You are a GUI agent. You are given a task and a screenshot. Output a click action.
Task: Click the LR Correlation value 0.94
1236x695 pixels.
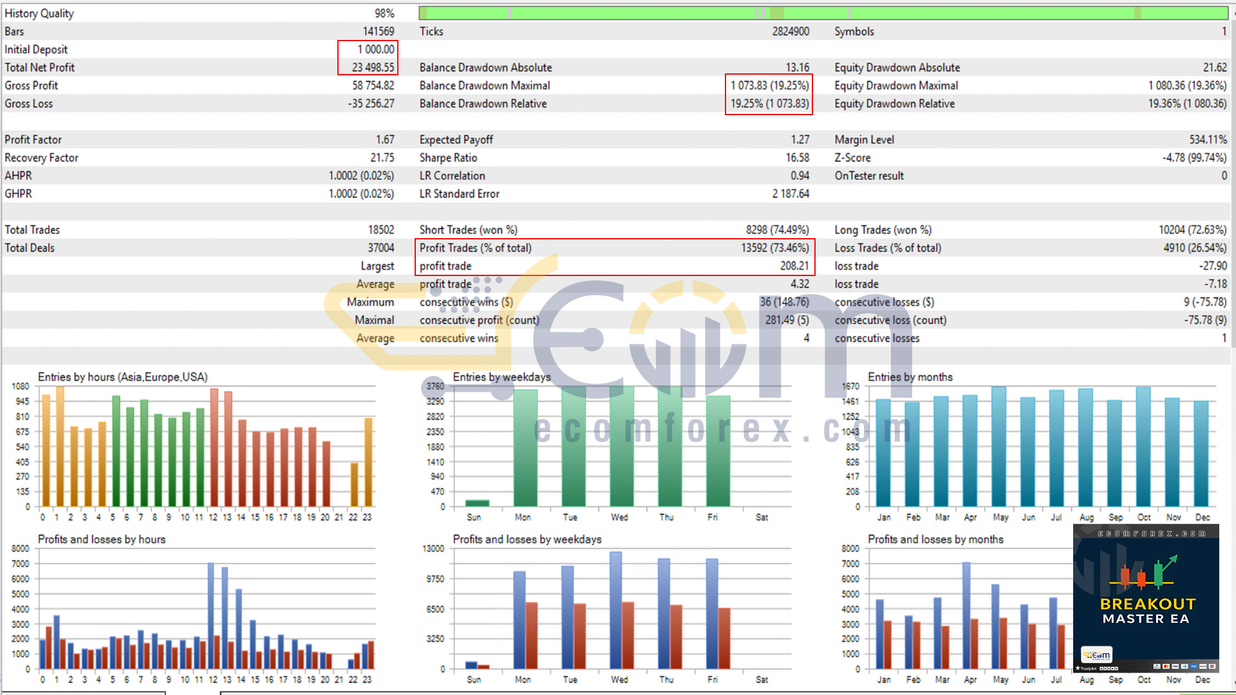[800, 176]
